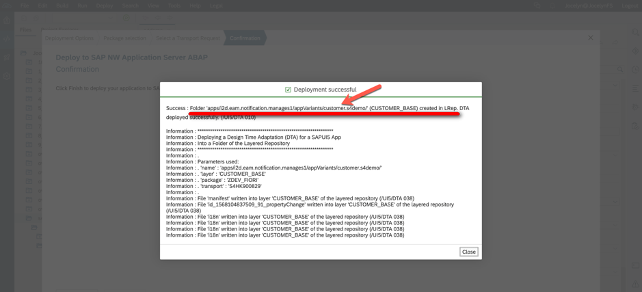This screenshot has height=292, width=642.
Task: Close the Deploy wizard with X
Action: coord(591,38)
